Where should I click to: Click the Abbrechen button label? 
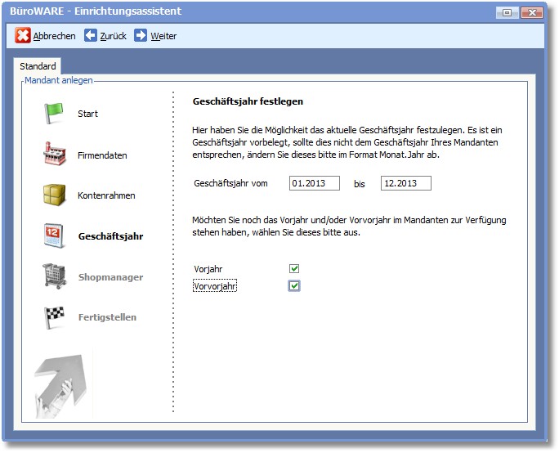coord(54,36)
